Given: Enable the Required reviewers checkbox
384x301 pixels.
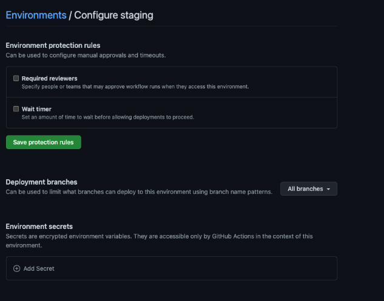Looking at the screenshot, I should 16,78.
